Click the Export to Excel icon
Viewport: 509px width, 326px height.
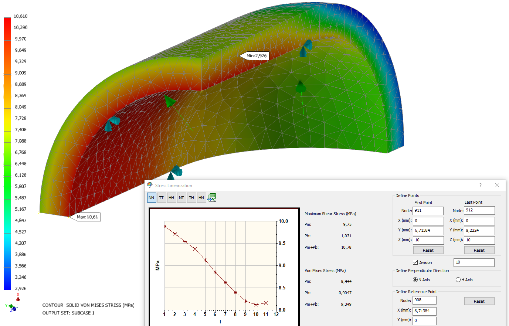(212, 198)
